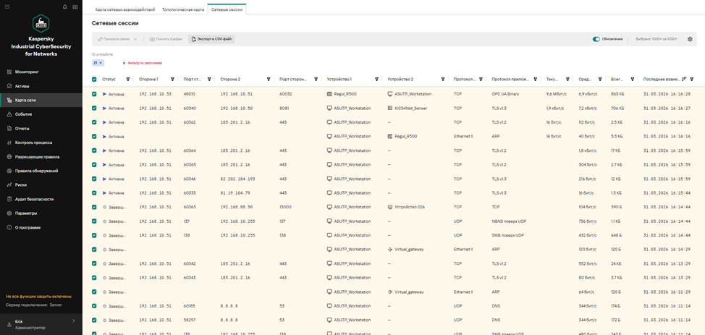Open События in the sidebar menu
705x335 pixels.
pyautogui.click(x=23, y=114)
